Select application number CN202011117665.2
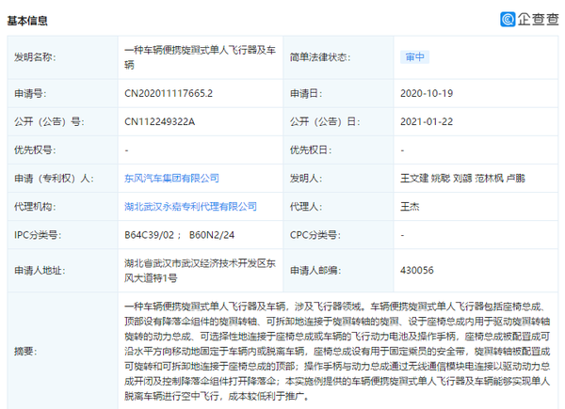 click(x=169, y=93)
